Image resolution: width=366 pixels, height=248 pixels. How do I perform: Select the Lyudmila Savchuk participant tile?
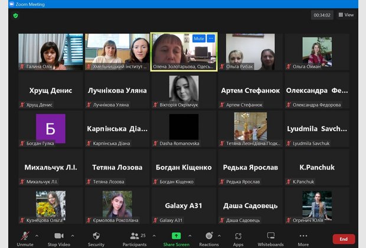point(317,129)
